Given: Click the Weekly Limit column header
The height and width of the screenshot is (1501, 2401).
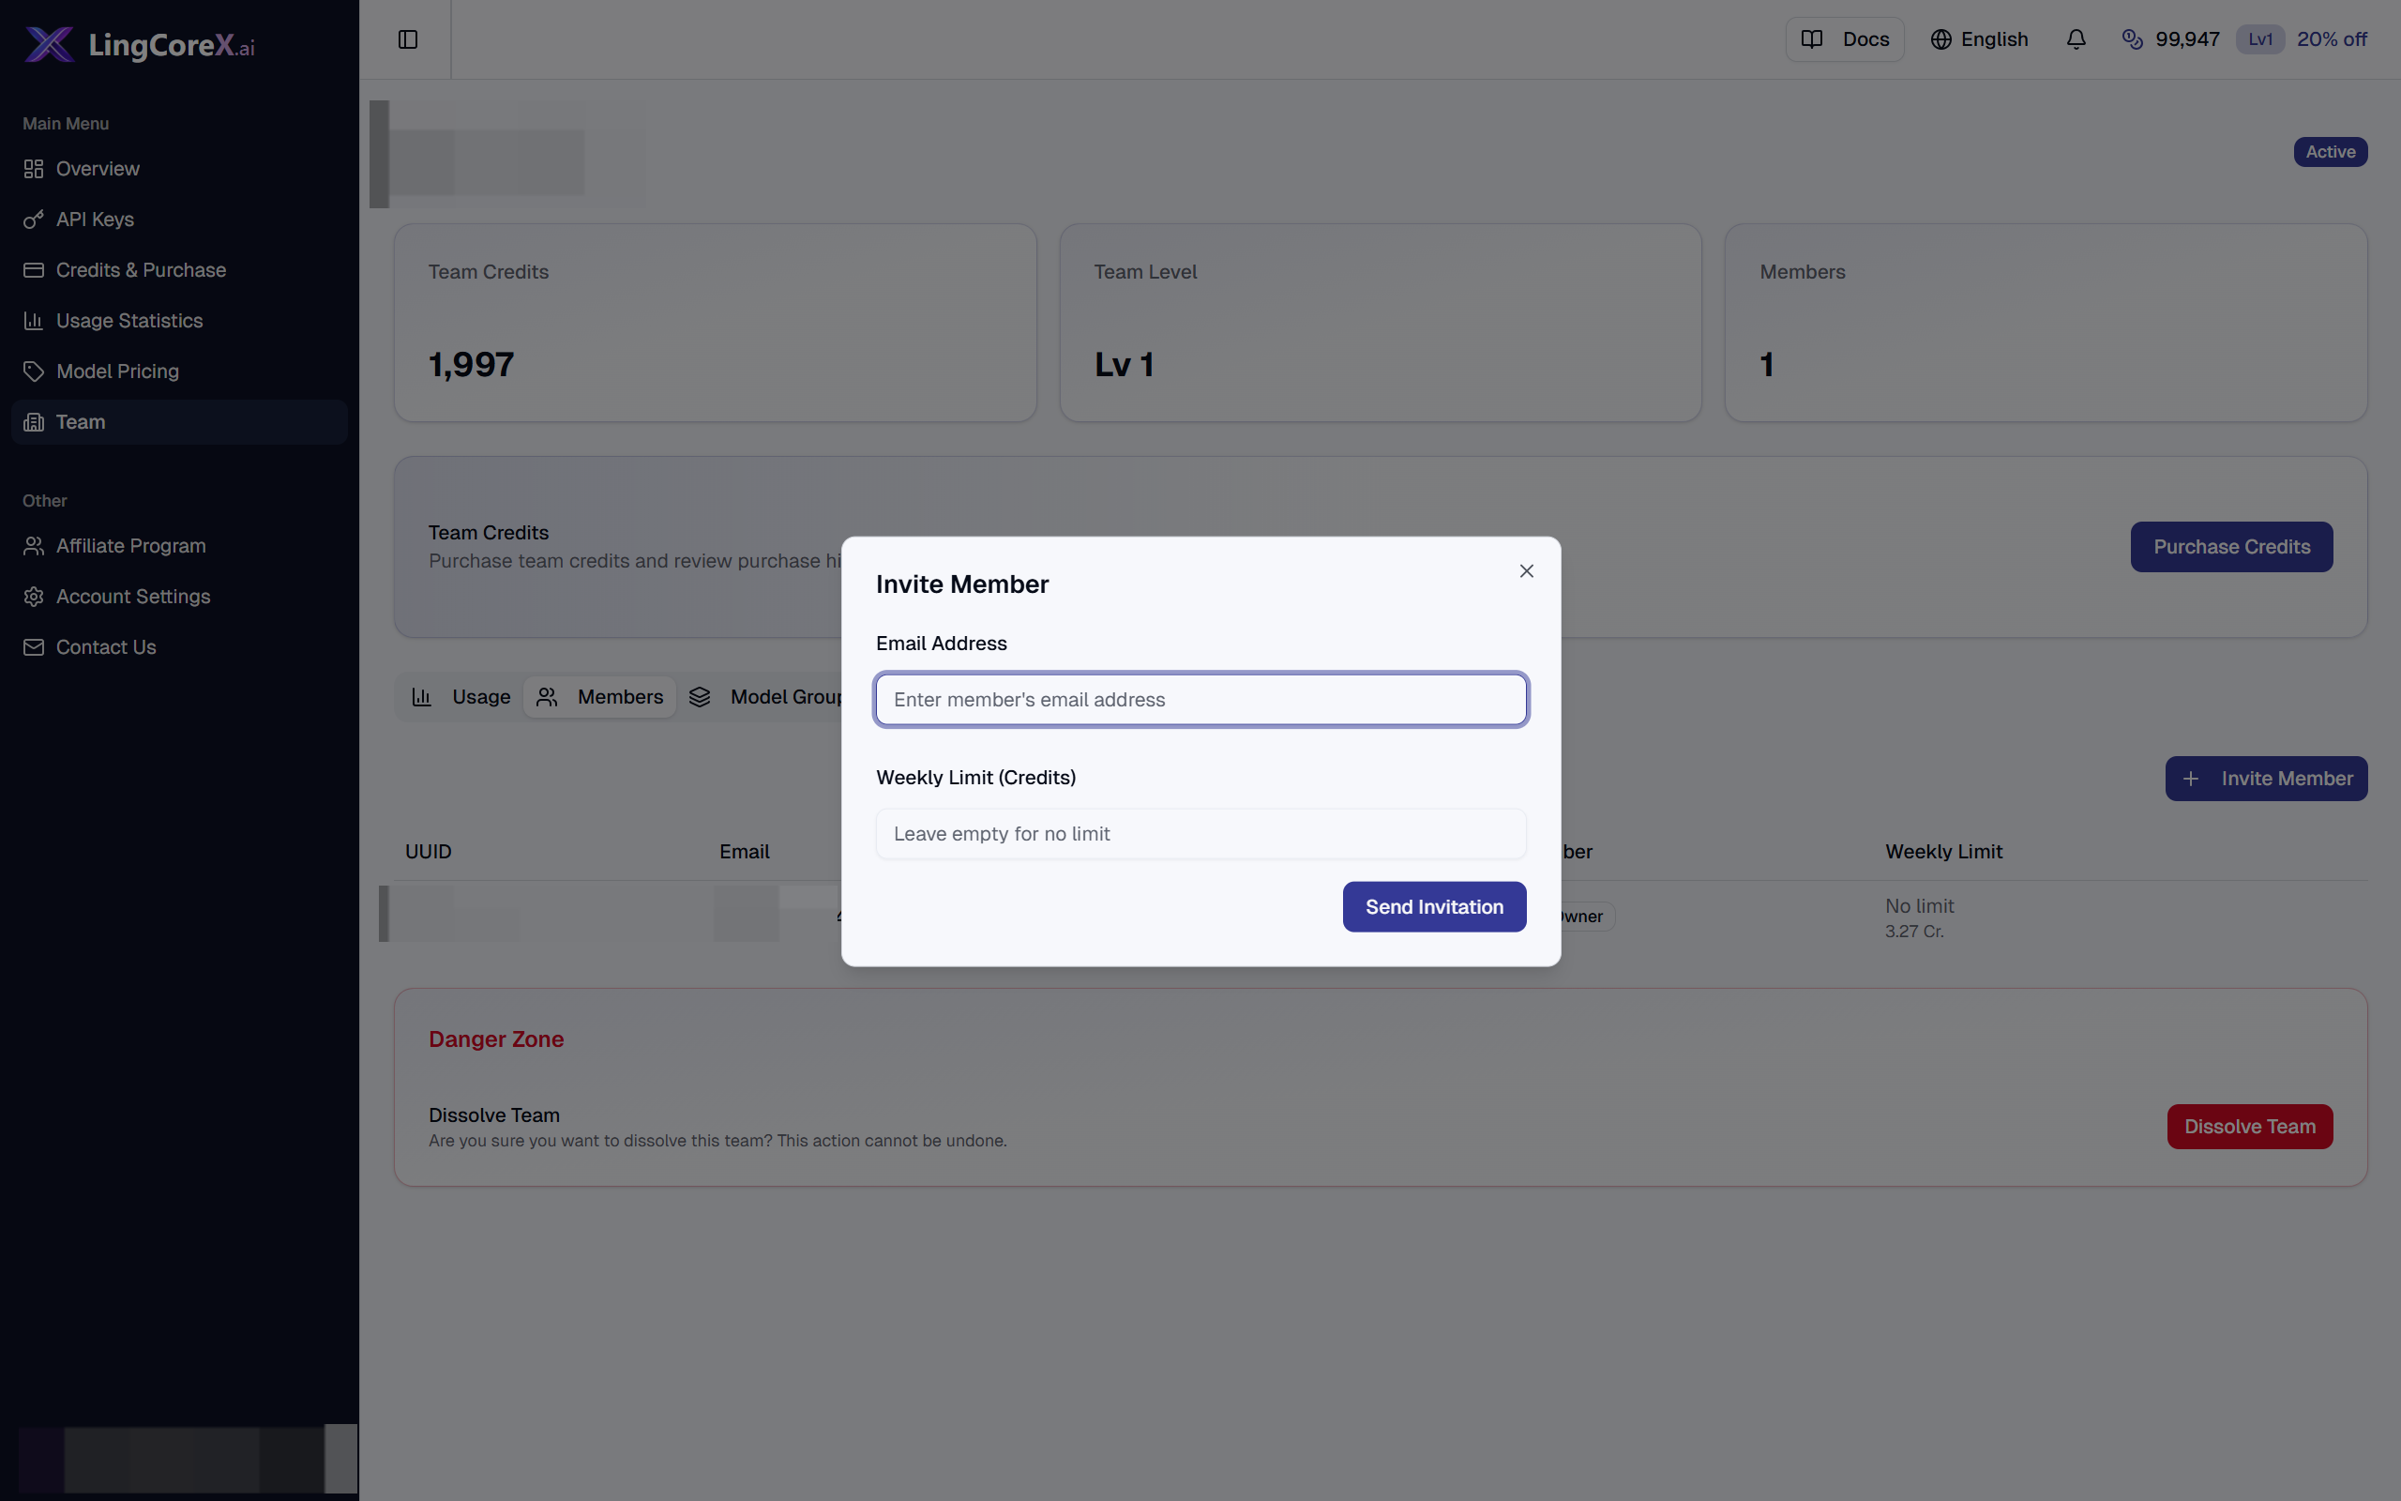Looking at the screenshot, I should tap(1943, 852).
